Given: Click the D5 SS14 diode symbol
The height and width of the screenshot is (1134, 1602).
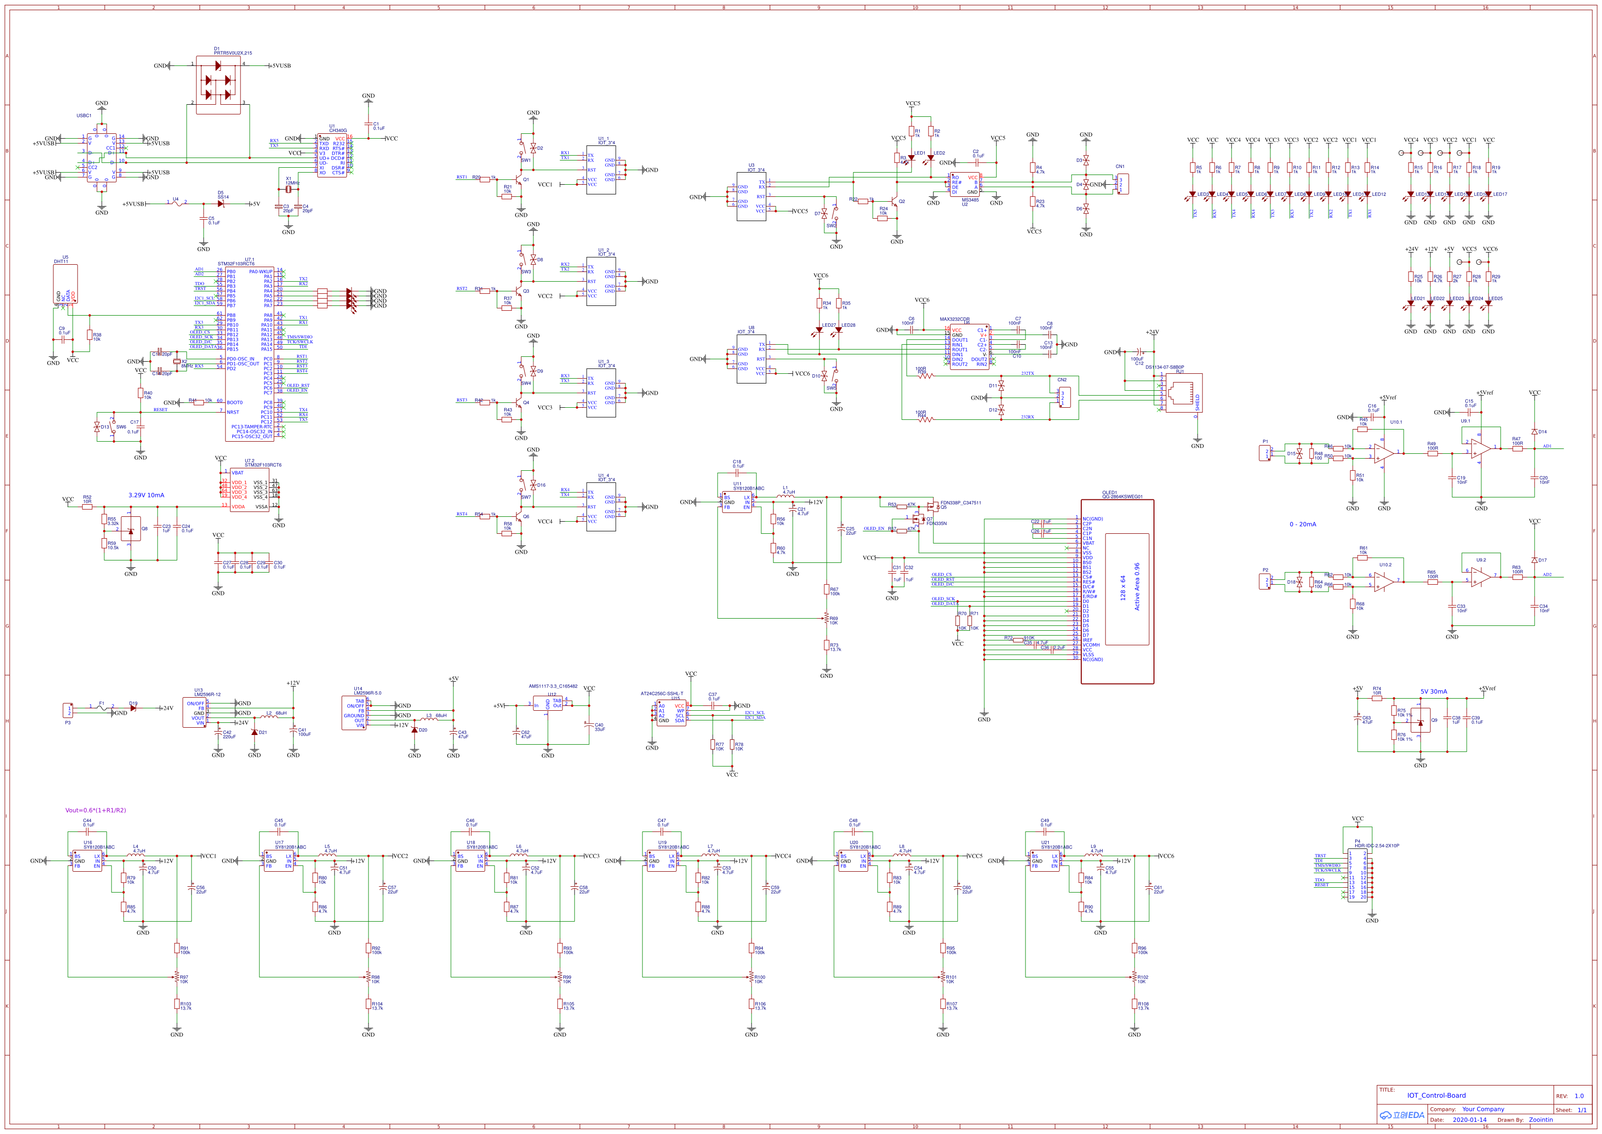Looking at the screenshot, I should pos(221,204).
